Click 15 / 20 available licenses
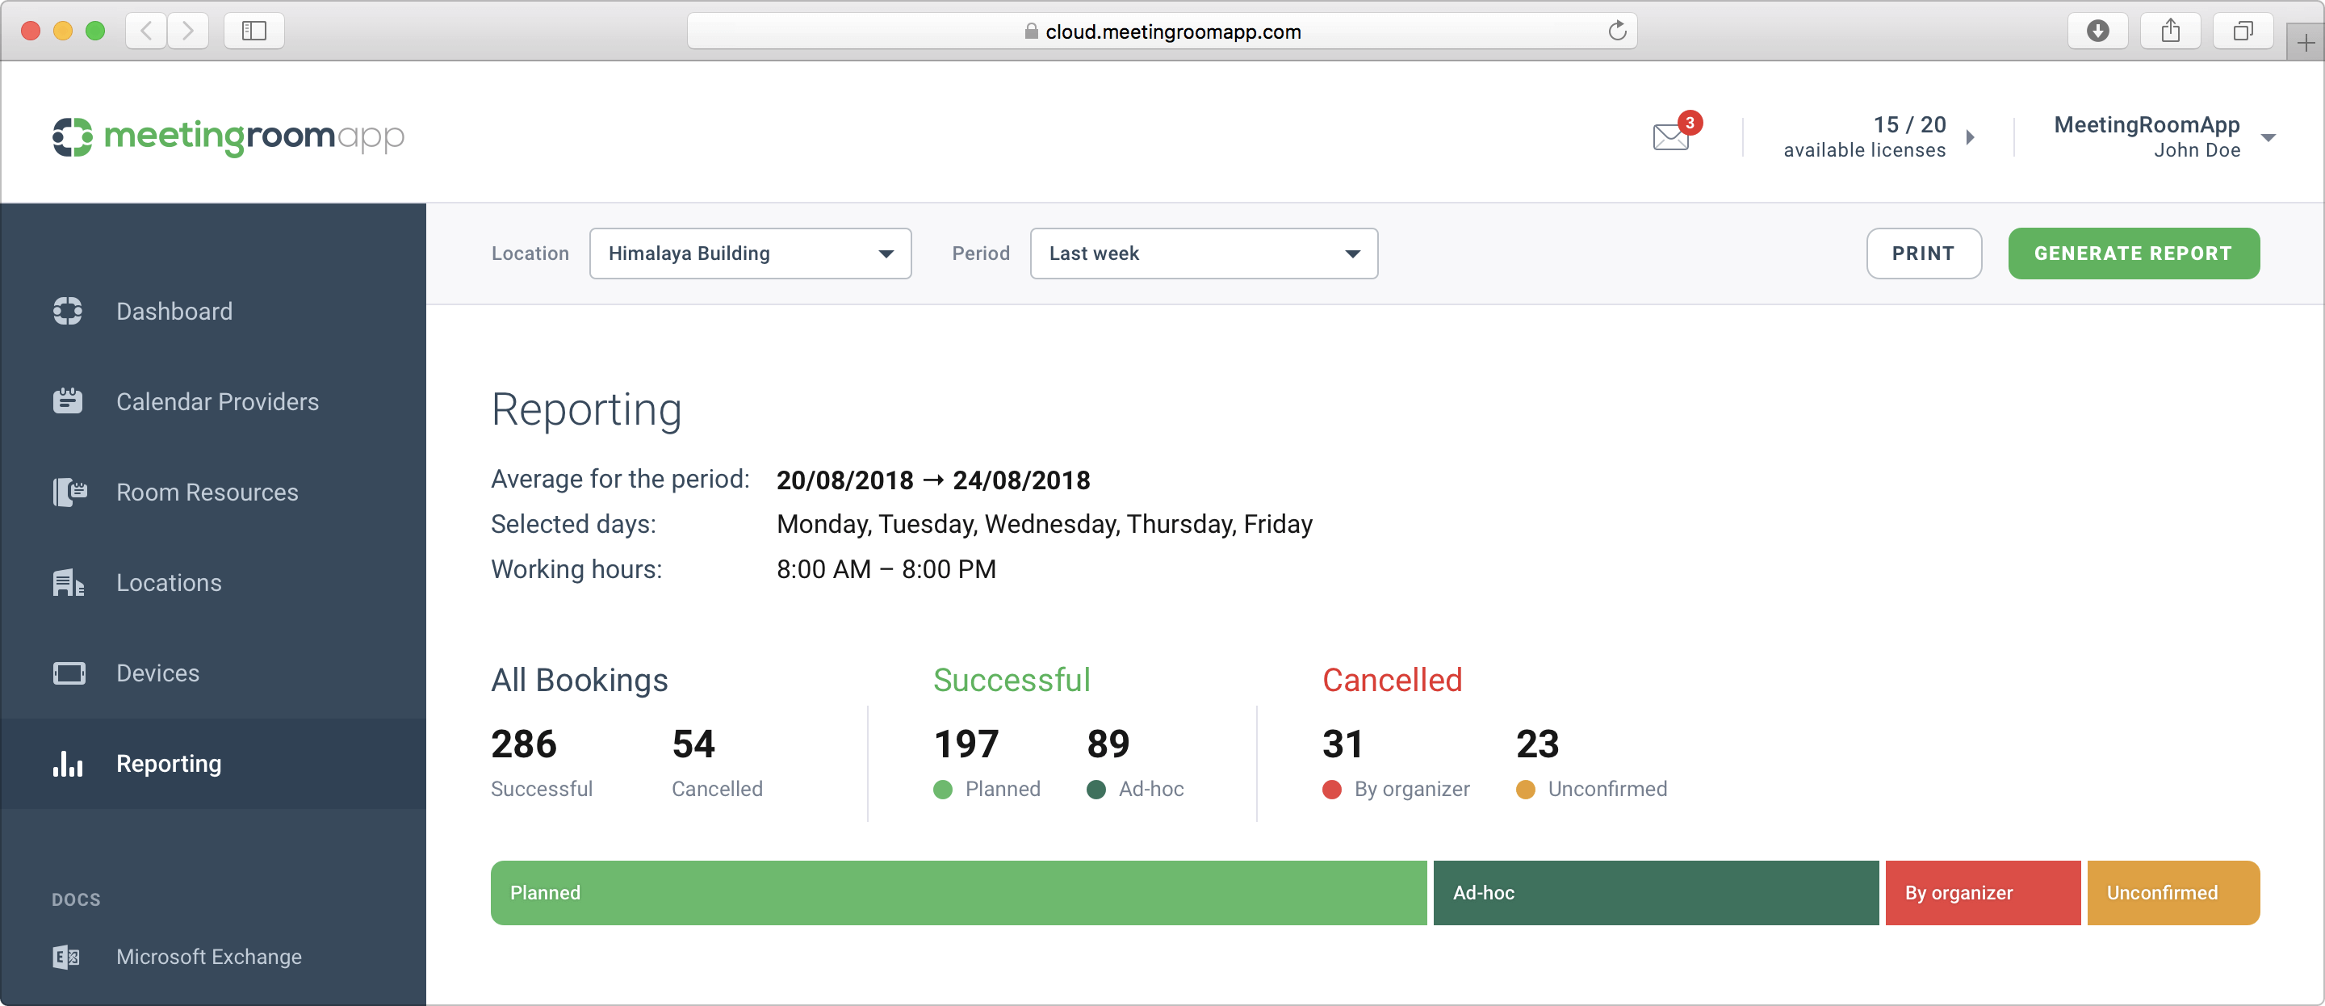Image resolution: width=2325 pixels, height=1006 pixels. [x=1865, y=137]
